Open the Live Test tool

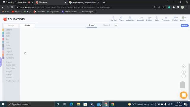click(x=113, y=19)
